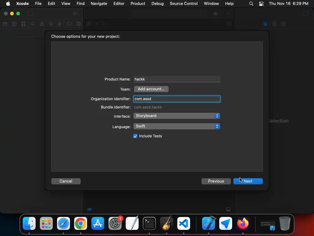The width and height of the screenshot is (314, 236).
Task: Open System Settings with badge in Dock
Action: pyautogui.click(x=115, y=223)
